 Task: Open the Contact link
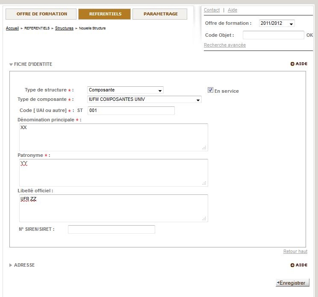click(212, 10)
